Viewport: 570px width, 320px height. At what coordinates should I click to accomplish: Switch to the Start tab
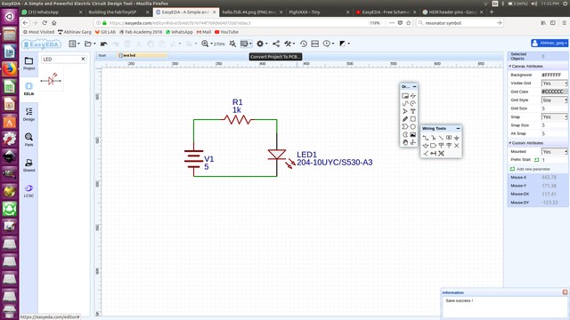tap(102, 55)
